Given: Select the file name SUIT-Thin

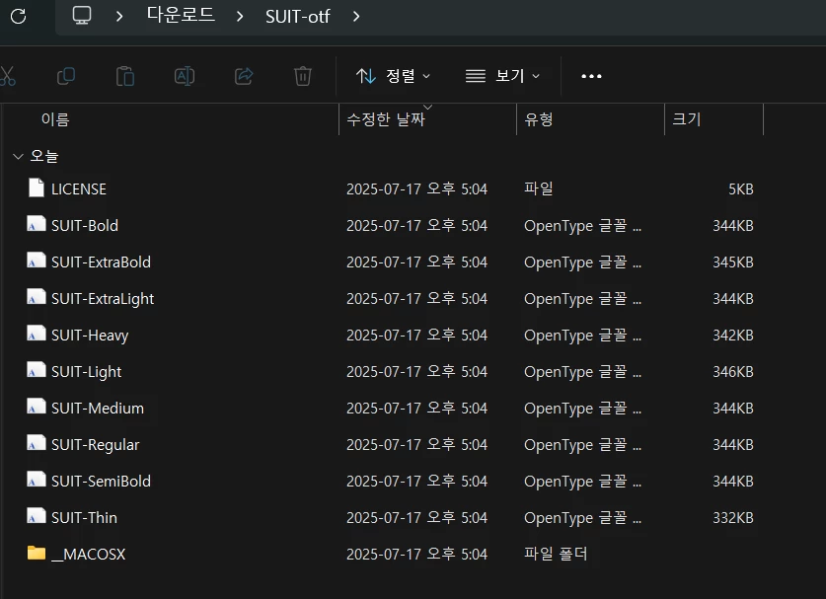Looking at the screenshot, I should click(84, 517).
